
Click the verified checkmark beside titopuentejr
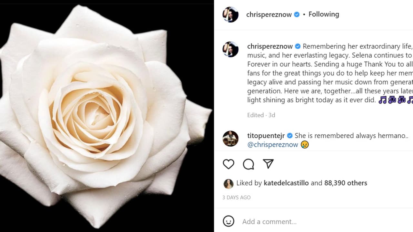[x=289, y=136]
